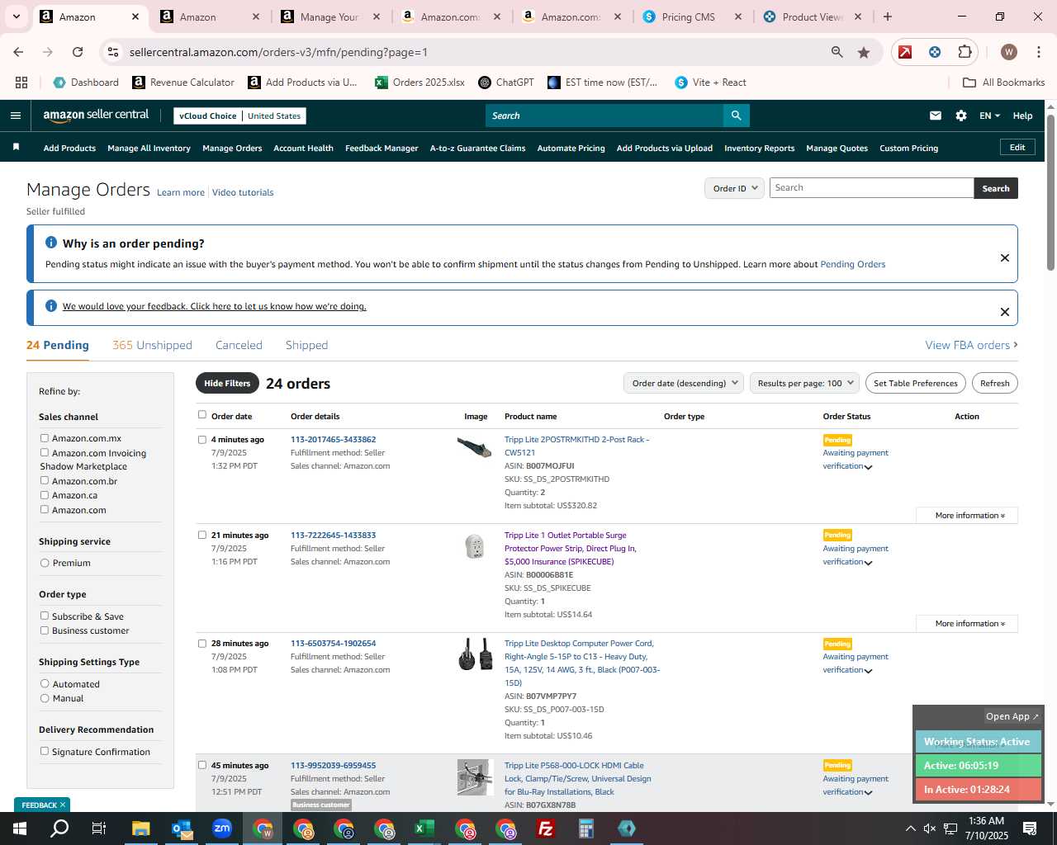Click the Chrome zoom magnifier icon in address bar
This screenshot has width=1057, height=845.
(x=837, y=52)
